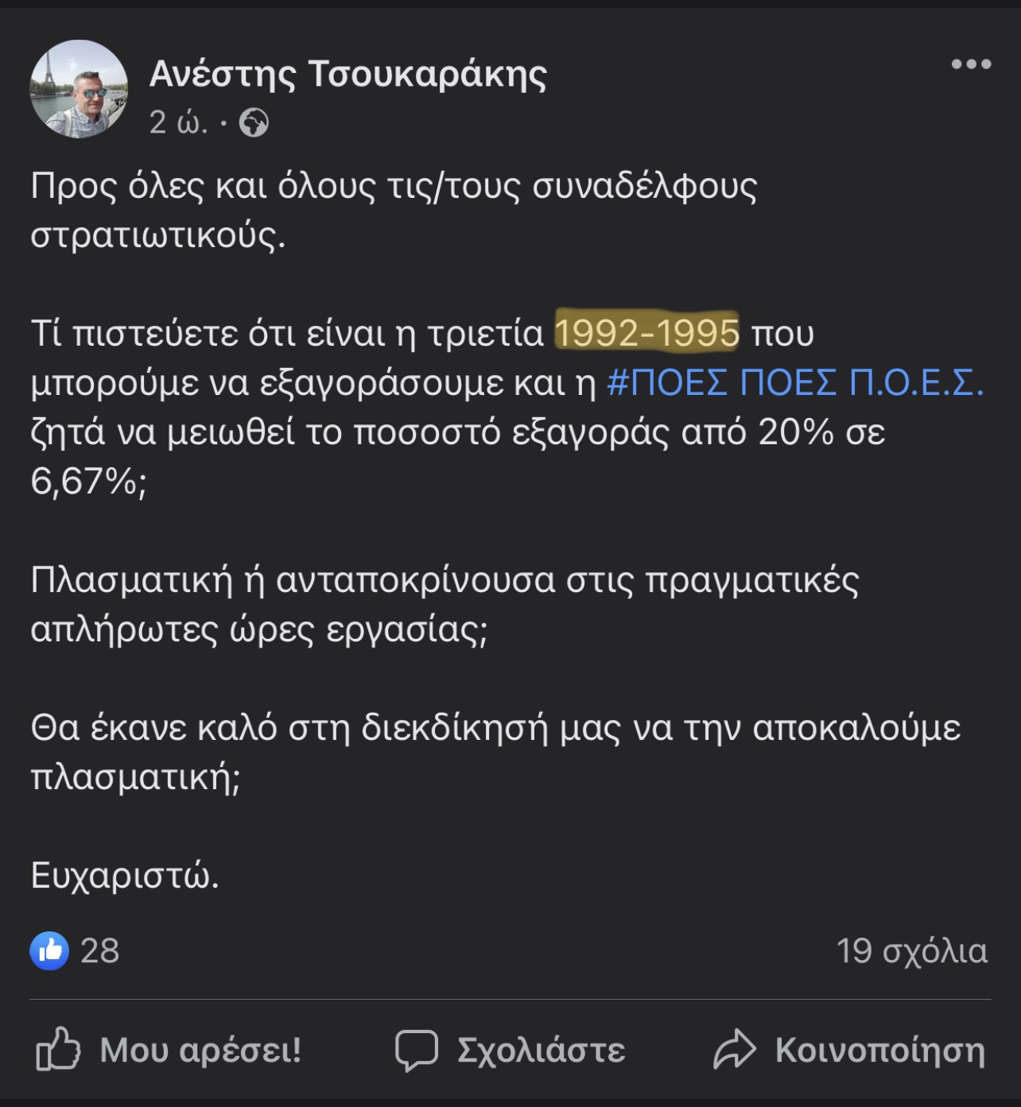
Task: Open the three-dots post options menu
Action: click(971, 64)
